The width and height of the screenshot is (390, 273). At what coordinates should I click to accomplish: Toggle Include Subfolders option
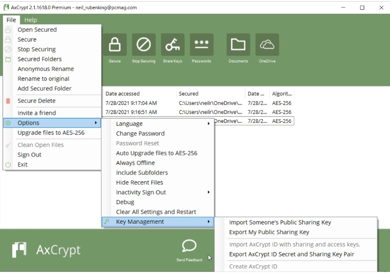[x=142, y=173]
